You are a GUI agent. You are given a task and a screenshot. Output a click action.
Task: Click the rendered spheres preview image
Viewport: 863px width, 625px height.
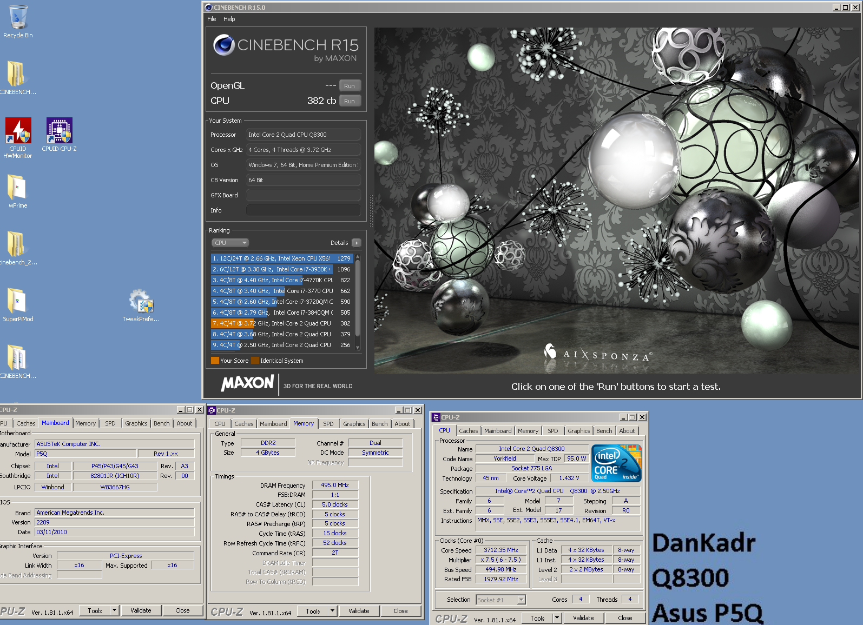point(616,200)
